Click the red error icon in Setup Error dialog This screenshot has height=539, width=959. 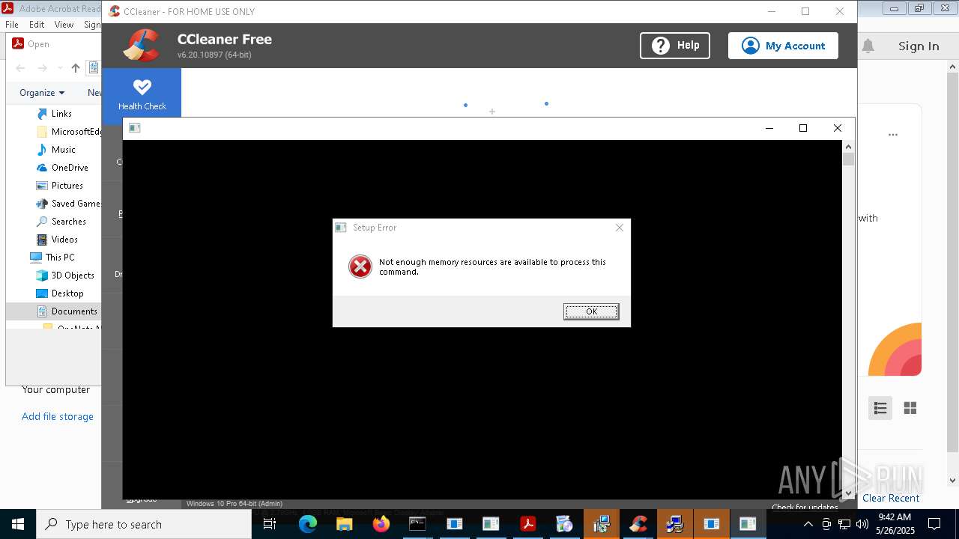(x=360, y=267)
